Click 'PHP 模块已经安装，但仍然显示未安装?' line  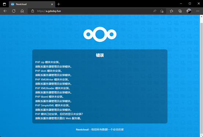(59, 114)
